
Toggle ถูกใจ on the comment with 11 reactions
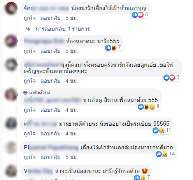pyautogui.click(x=30, y=133)
